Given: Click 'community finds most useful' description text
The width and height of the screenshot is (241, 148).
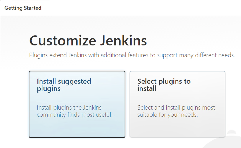Looking at the screenshot, I should click(x=75, y=115).
